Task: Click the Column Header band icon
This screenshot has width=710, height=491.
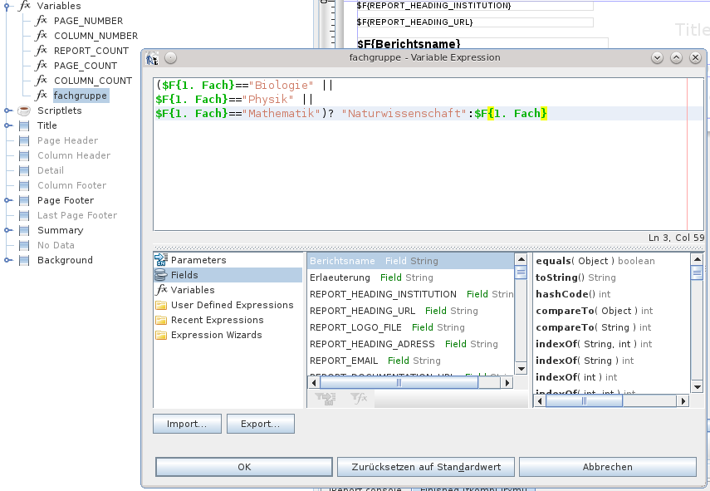Action: [x=24, y=155]
